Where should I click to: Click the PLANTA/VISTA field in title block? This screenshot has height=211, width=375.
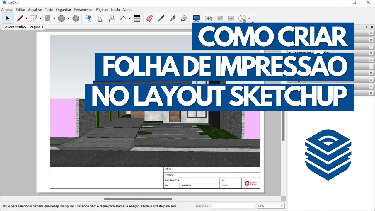click(x=192, y=180)
